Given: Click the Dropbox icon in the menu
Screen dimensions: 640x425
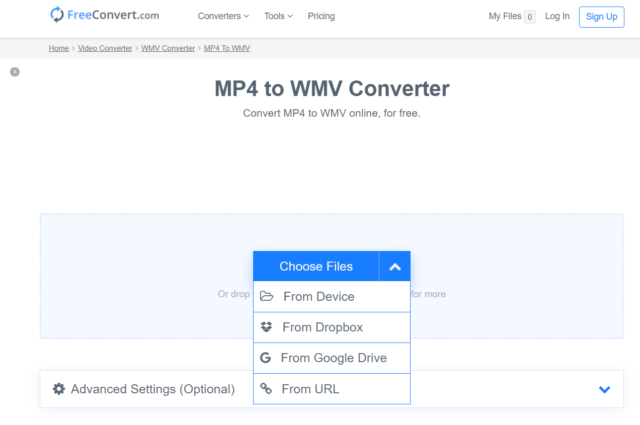Looking at the screenshot, I should [x=266, y=327].
